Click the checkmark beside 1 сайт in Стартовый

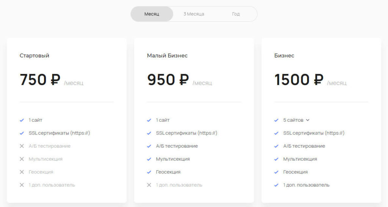coord(22,120)
